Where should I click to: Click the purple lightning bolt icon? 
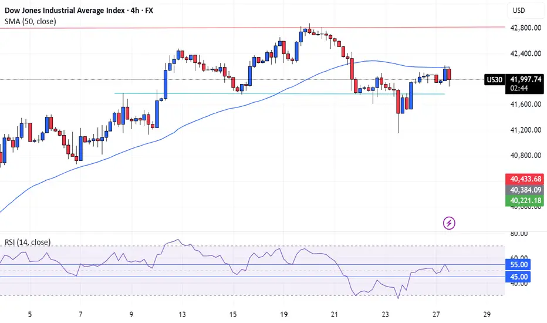tap(449, 223)
